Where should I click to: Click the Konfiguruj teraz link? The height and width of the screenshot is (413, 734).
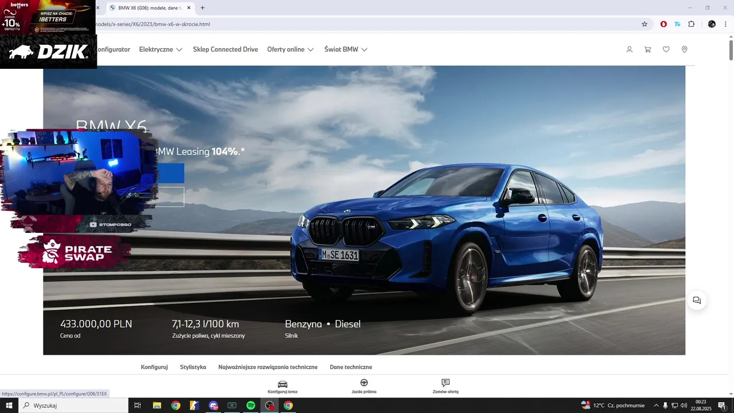(283, 392)
